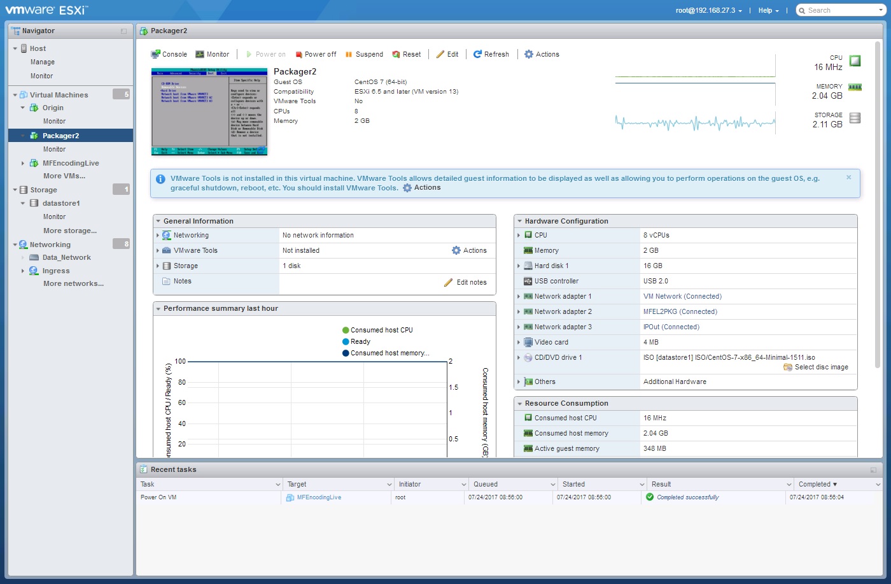Expand the Others hardware row

[x=519, y=381]
